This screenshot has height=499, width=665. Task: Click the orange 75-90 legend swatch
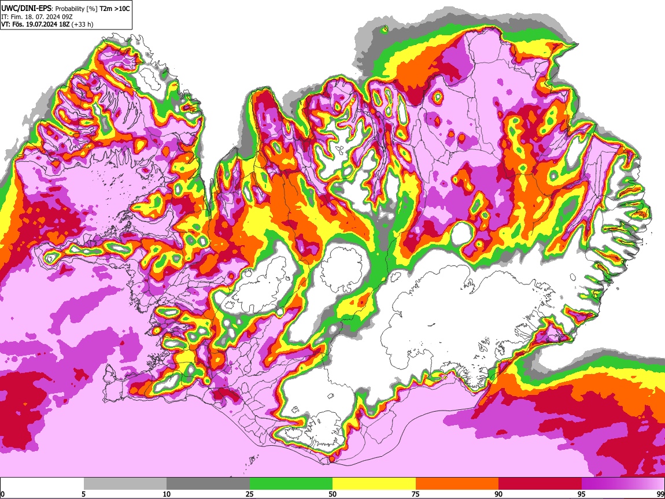pos(457,483)
